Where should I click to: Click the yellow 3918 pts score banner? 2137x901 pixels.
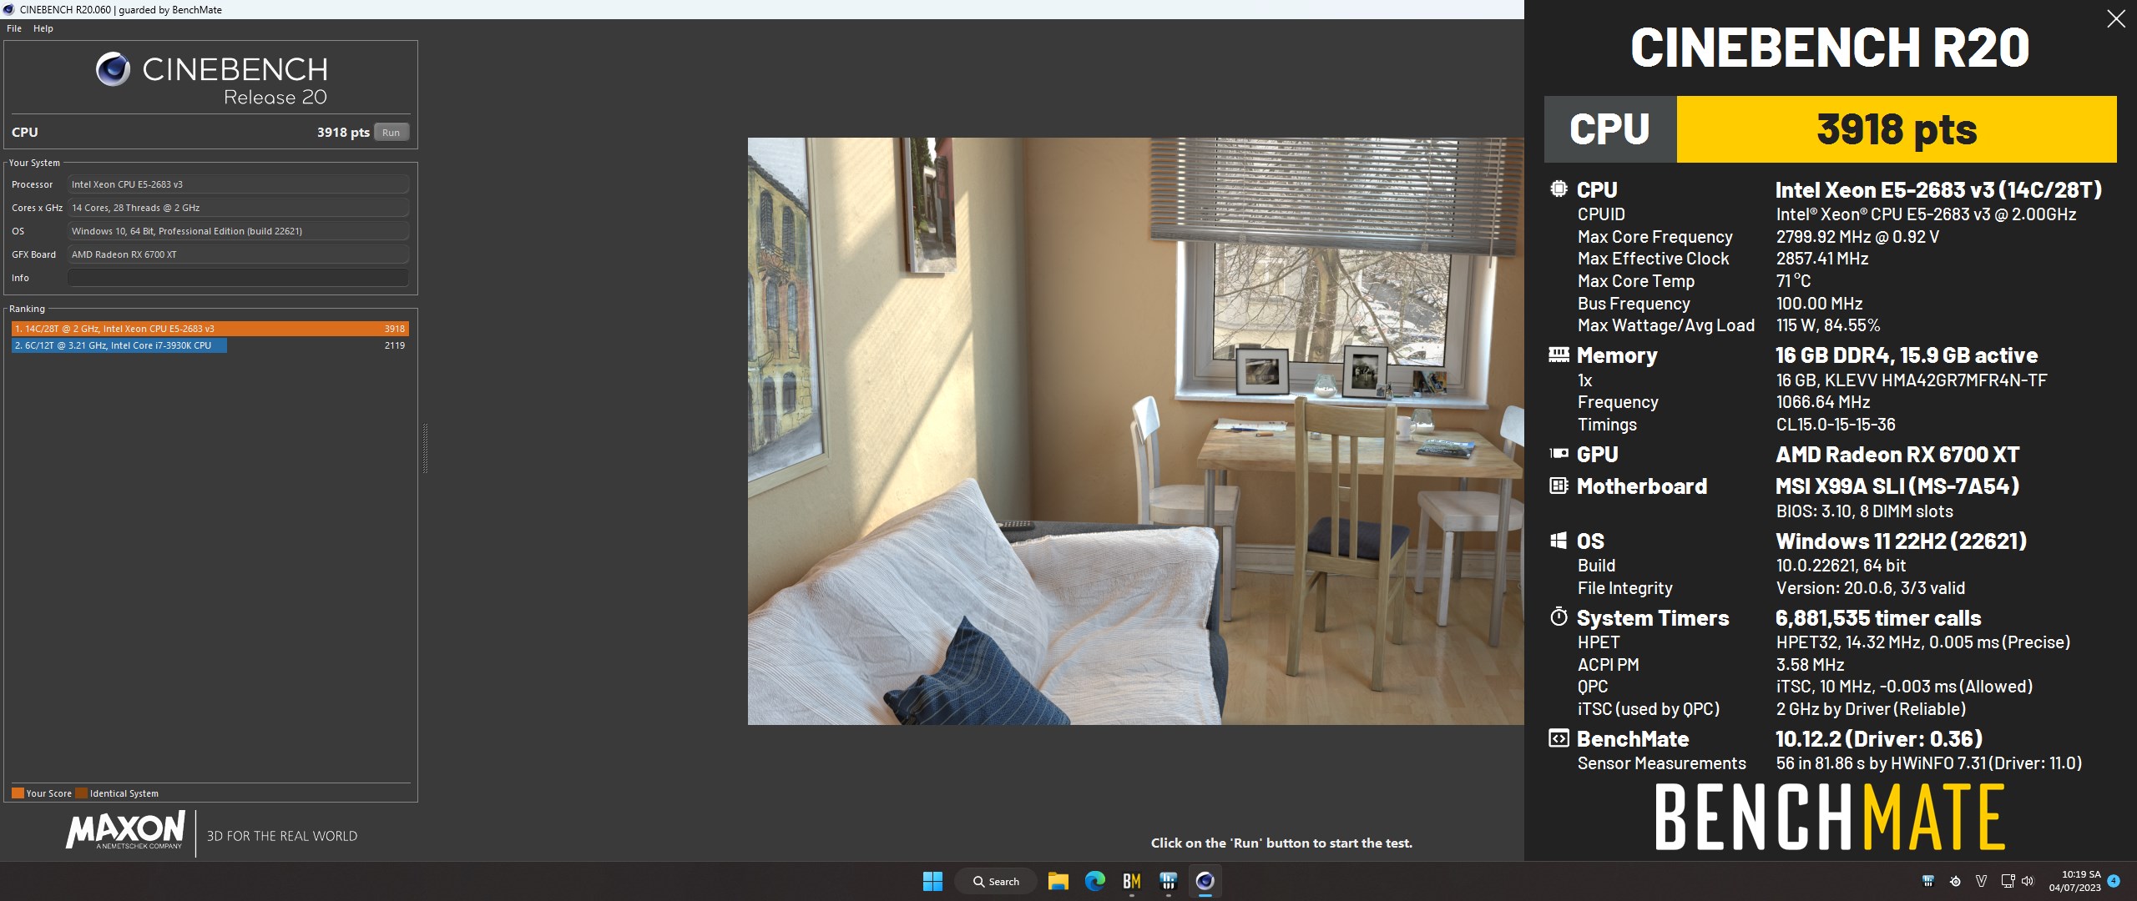point(1897,129)
